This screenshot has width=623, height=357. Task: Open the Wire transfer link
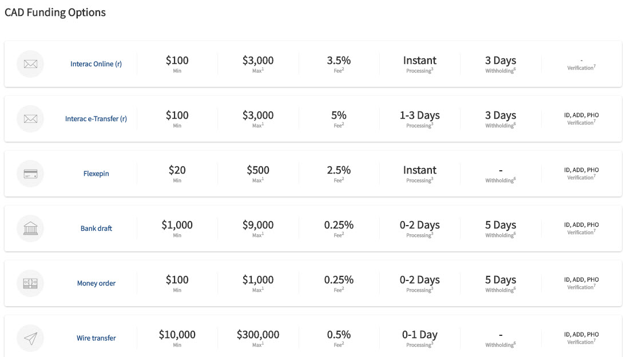tap(96, 338)
